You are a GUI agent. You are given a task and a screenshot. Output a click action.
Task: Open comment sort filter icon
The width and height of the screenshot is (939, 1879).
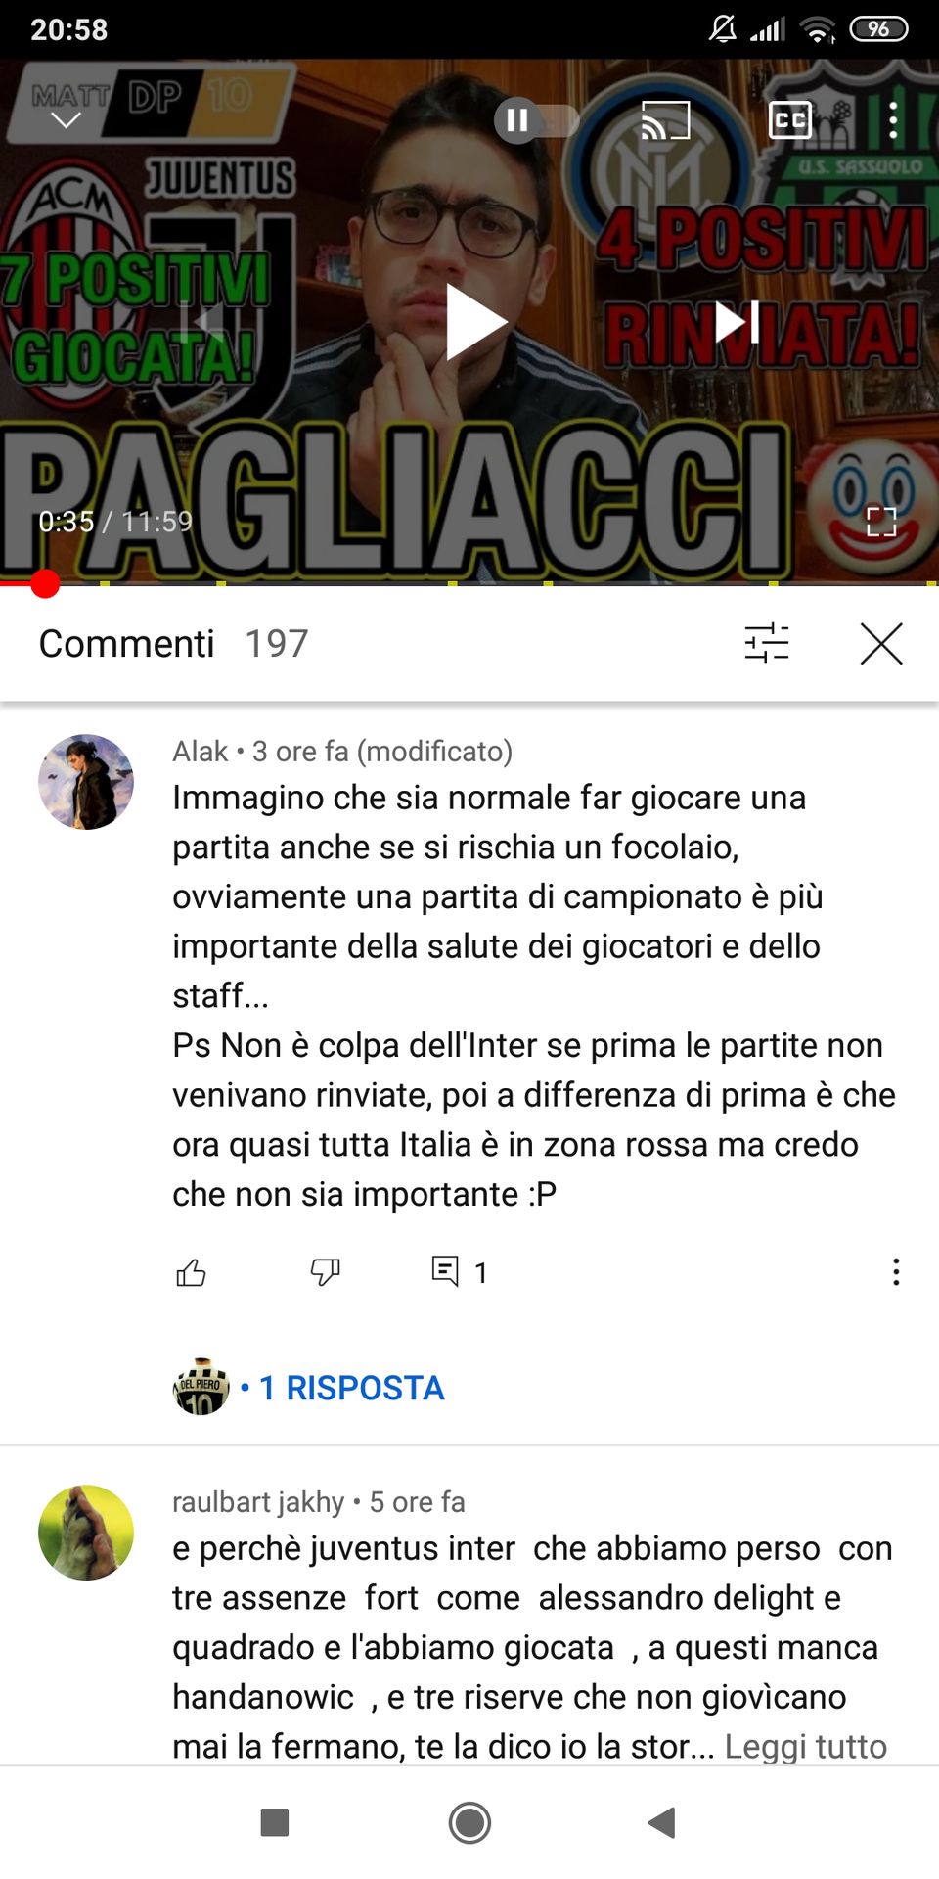tap(767, 643)
